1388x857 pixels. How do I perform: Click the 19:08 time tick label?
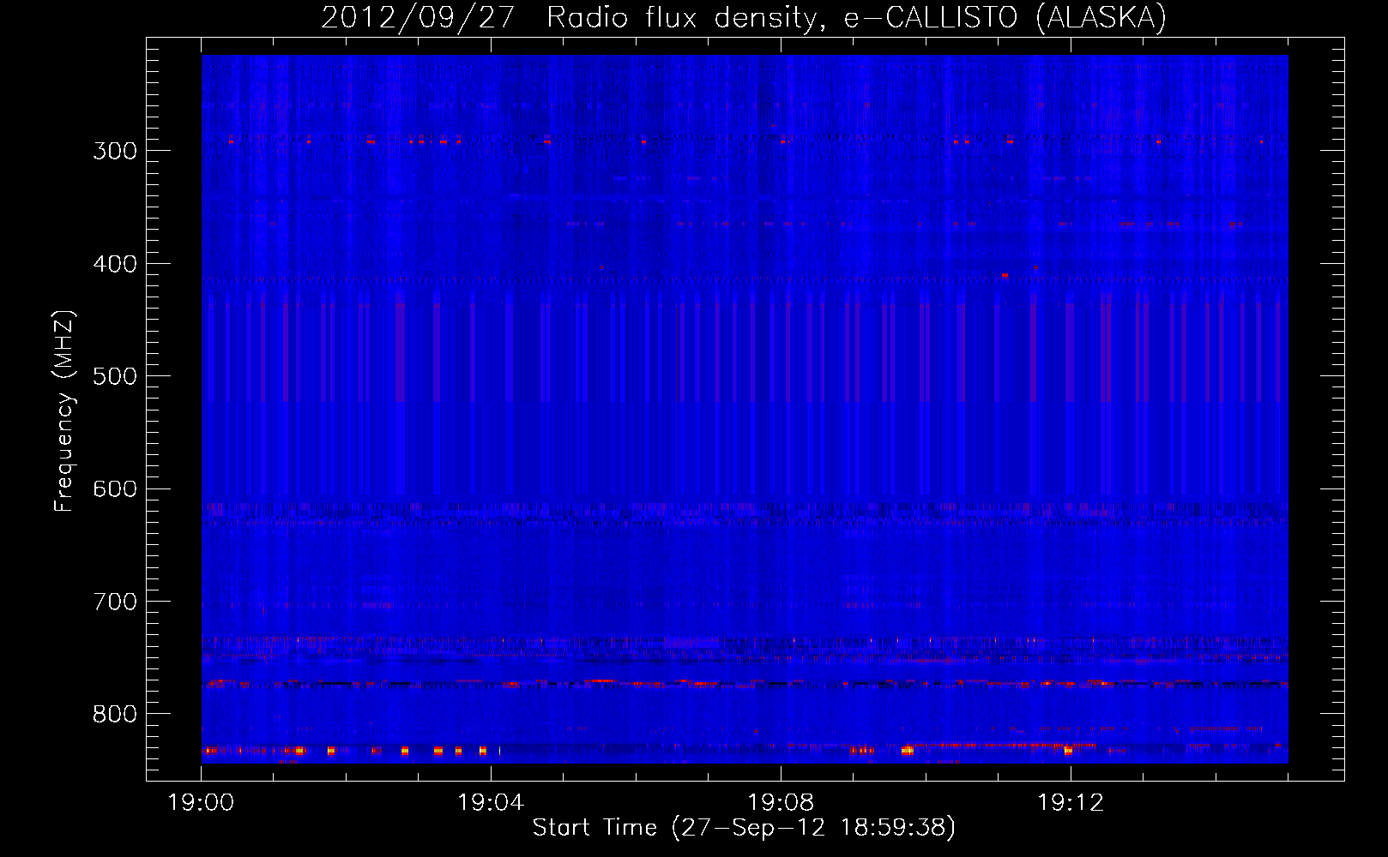(x=781, y=803)
